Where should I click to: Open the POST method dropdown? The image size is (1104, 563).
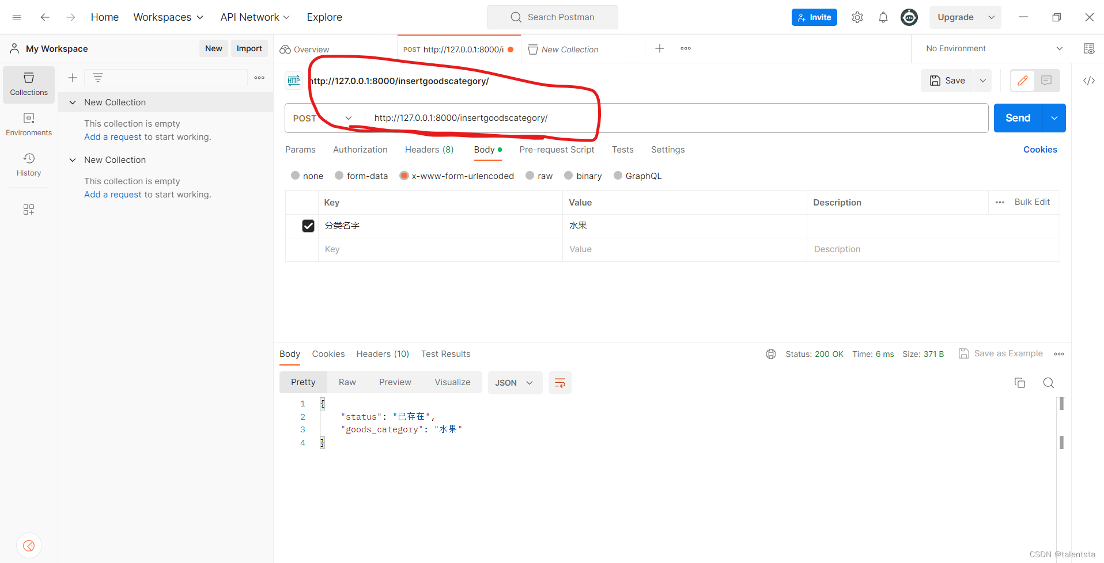pos(348,117)
